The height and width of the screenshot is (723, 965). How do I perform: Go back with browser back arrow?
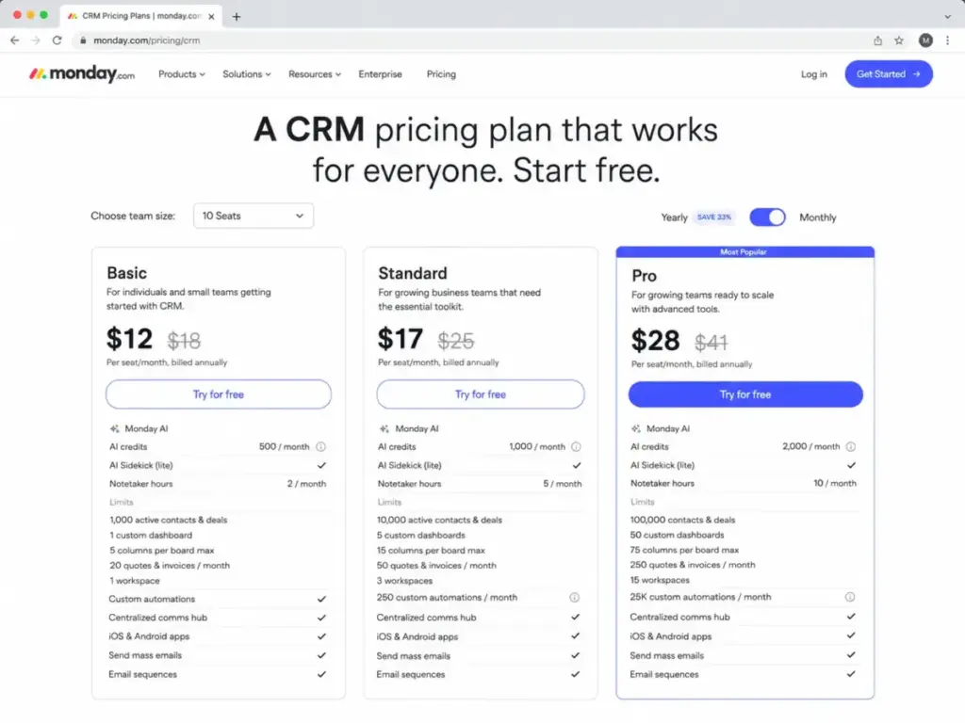click(x=15, y=40)
